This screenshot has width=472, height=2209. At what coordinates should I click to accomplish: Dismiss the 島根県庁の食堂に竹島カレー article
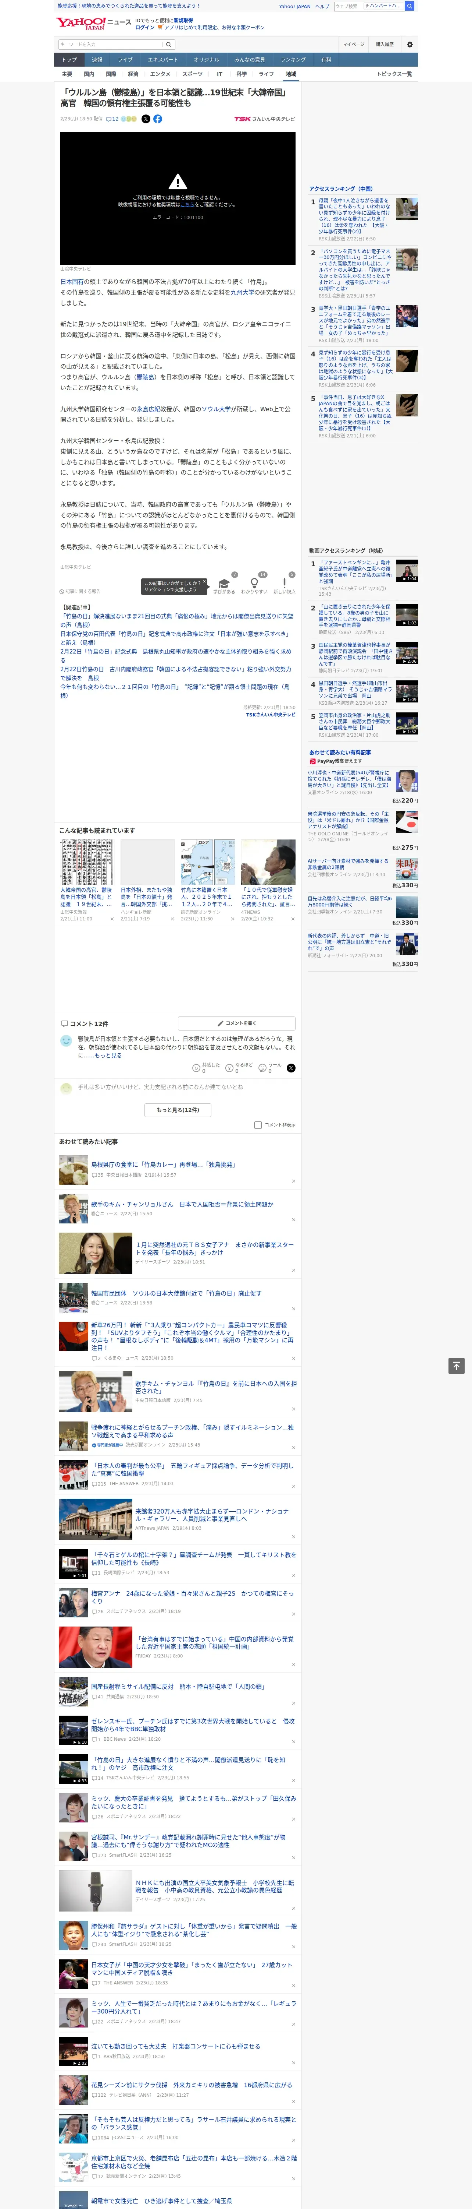(293, 1181)
